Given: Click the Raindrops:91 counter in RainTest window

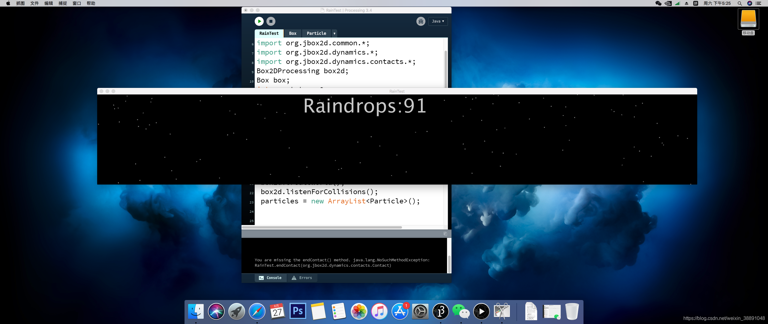Looking at the screenshot, I should [x=365, y=106].
